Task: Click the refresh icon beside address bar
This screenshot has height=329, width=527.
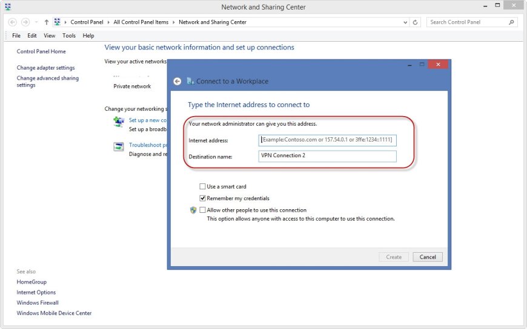Action: coord(415,22)
